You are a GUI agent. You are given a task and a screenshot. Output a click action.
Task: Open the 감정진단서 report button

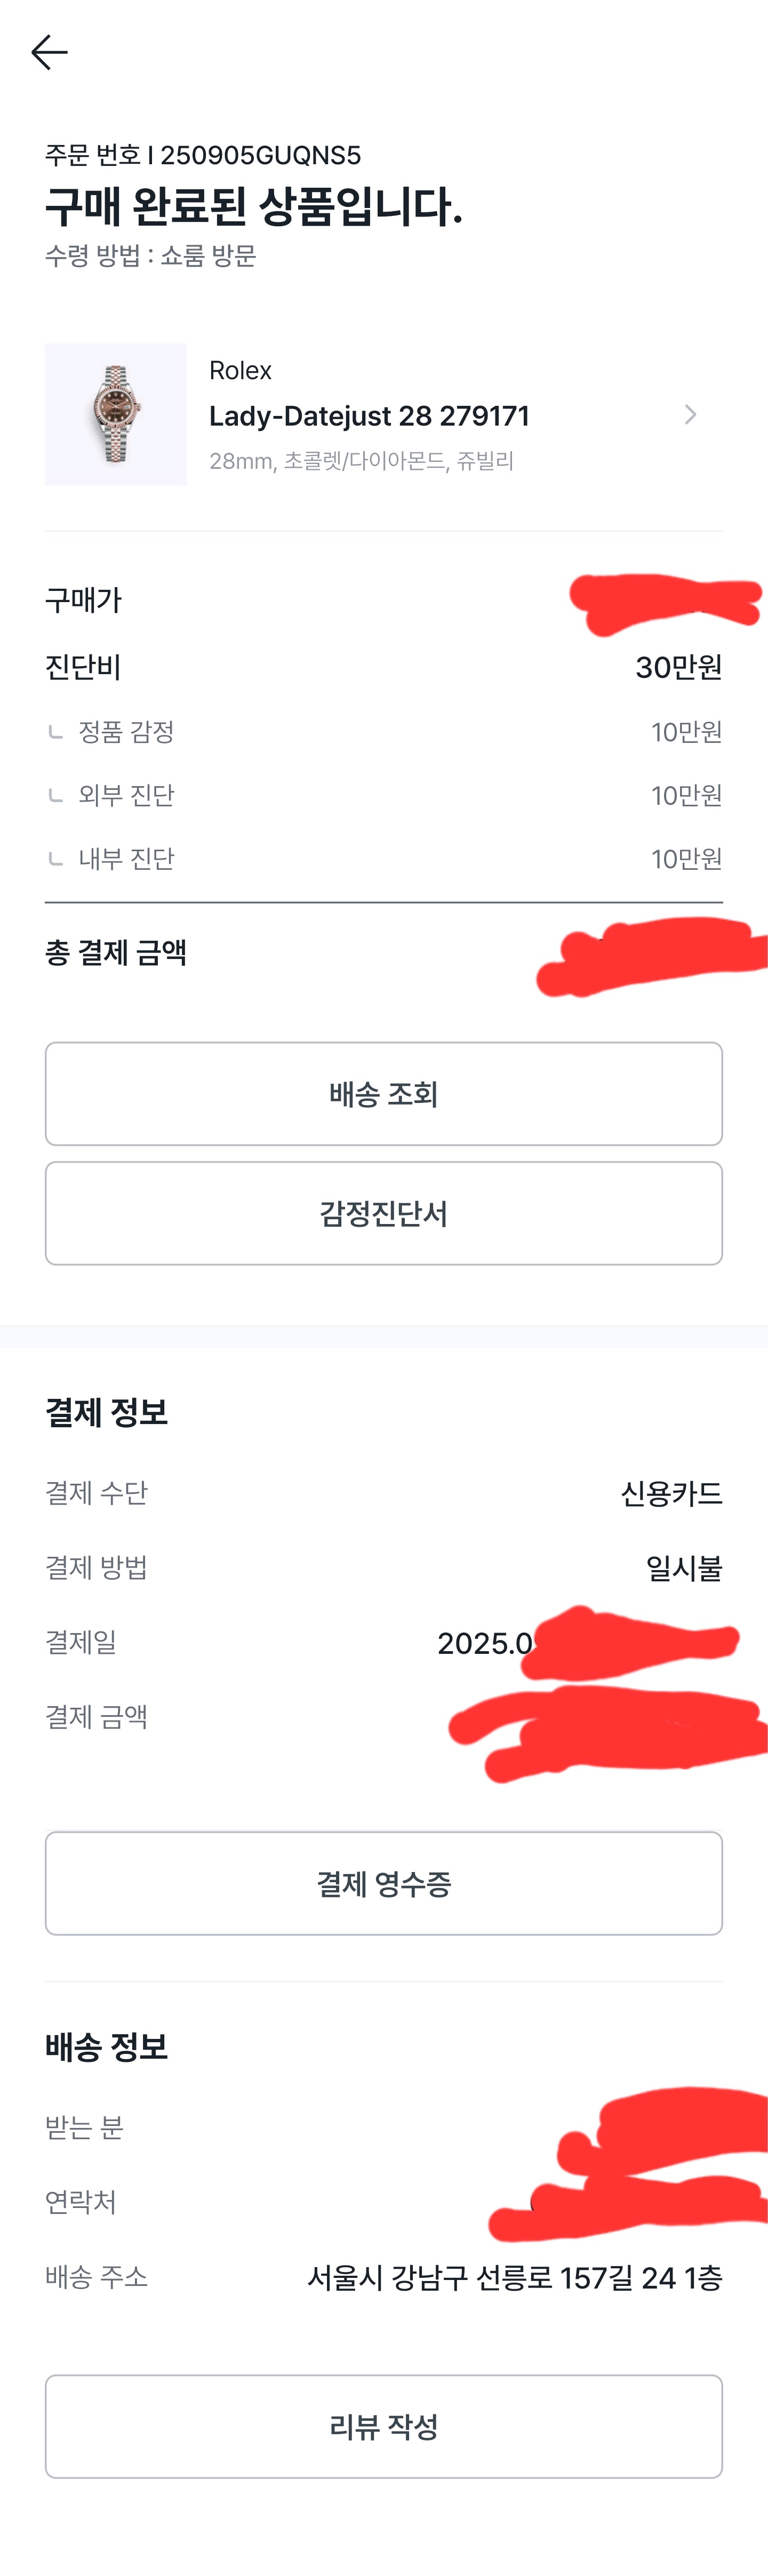[x=384, y=1213]
